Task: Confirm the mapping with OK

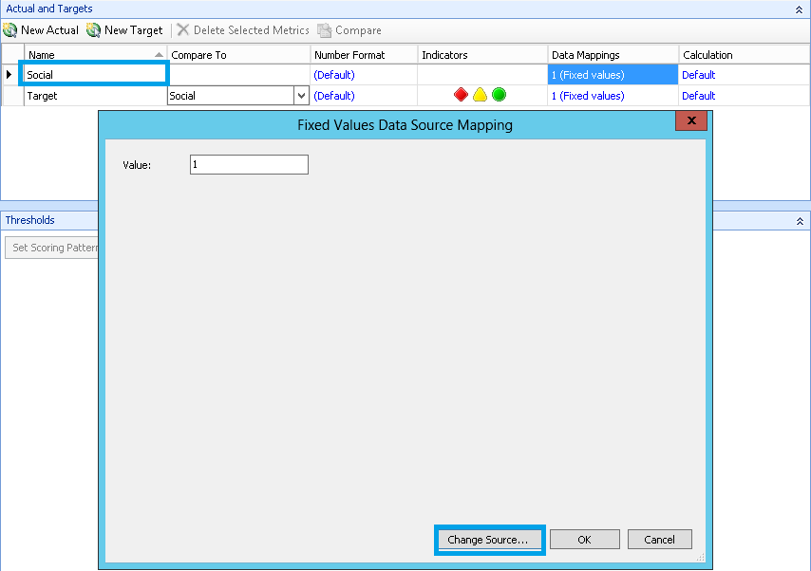Action: click(584, 539)
